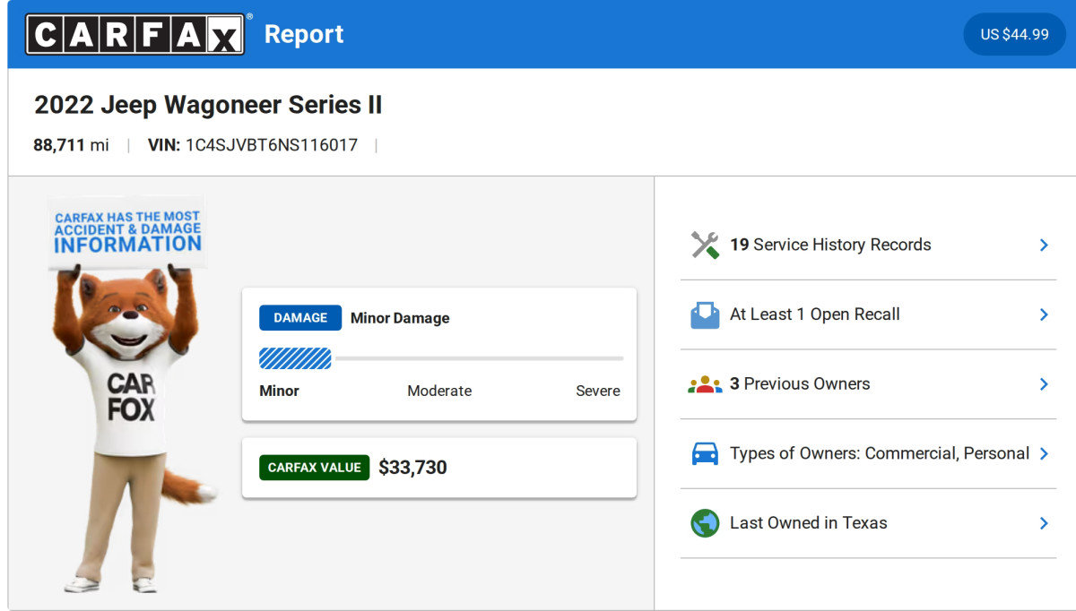Click the Minor severity label under bar

(x=279, y=391)
